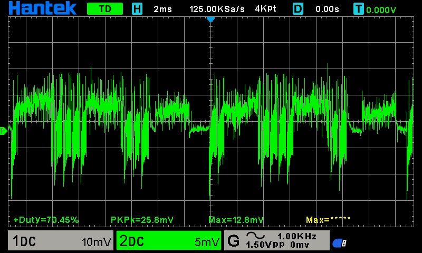
Task: Click the 4Kpt memory depth readout
Action: [x=266, y=9]
